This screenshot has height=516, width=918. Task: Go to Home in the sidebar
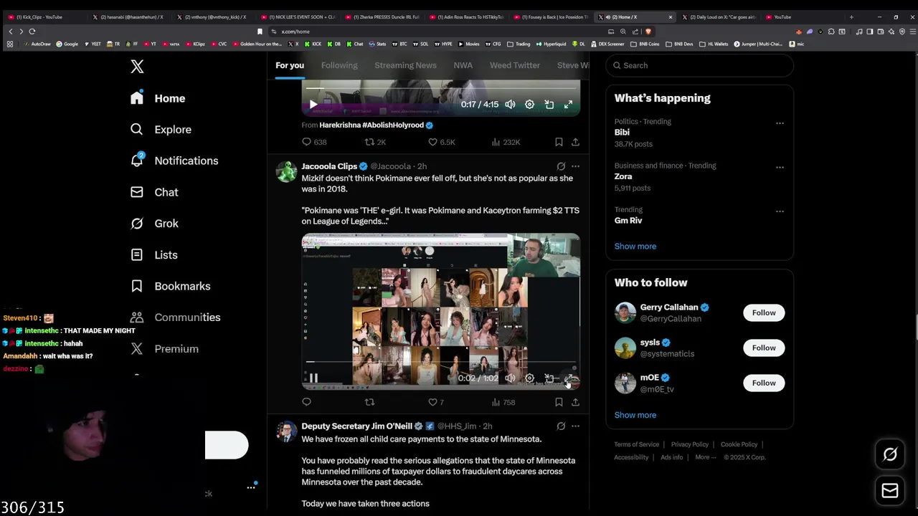(x=158, y=98)
